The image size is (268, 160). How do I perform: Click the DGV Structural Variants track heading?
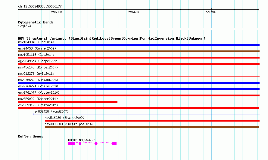point(112,38)
